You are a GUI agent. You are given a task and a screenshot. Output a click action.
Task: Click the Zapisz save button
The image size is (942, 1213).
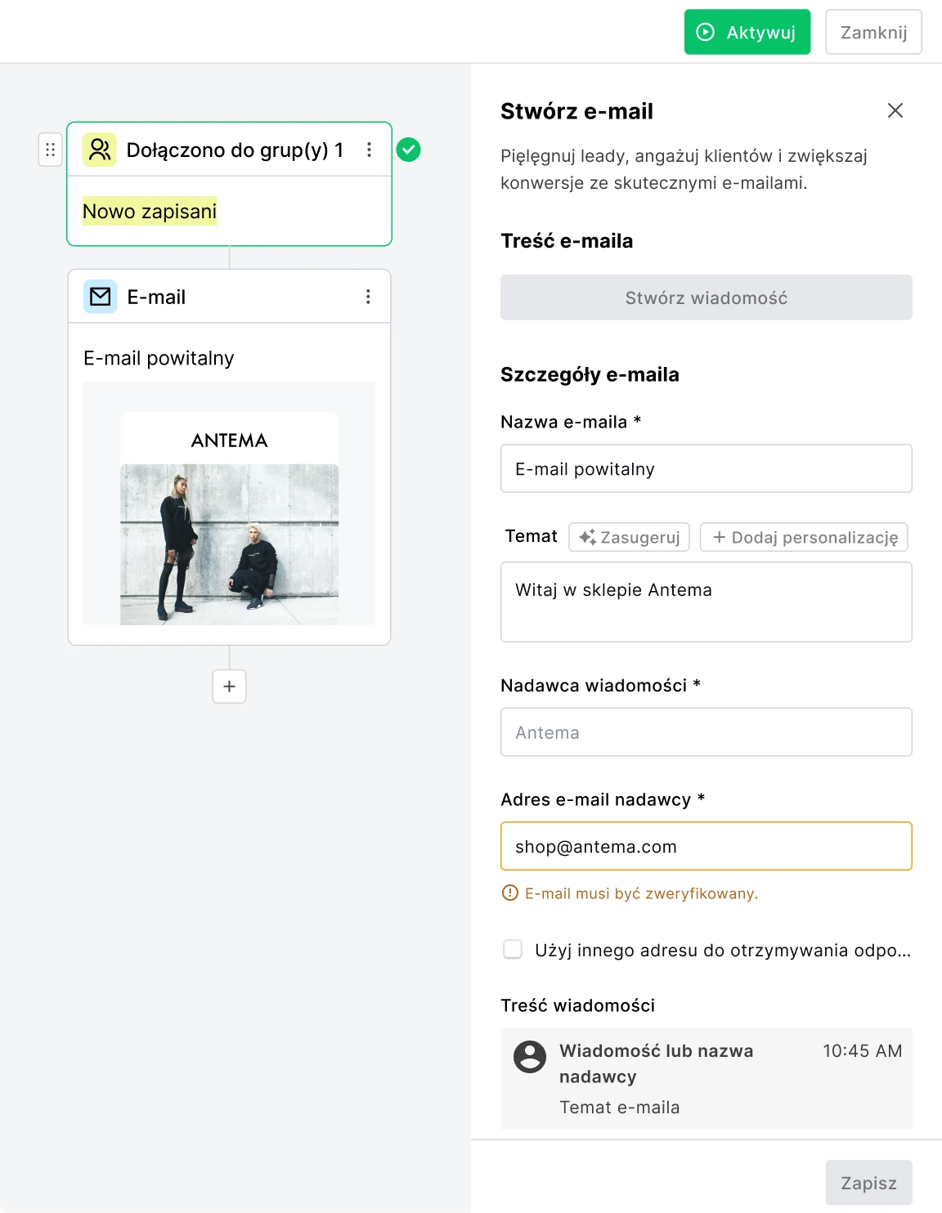(x=868, y=1183)
